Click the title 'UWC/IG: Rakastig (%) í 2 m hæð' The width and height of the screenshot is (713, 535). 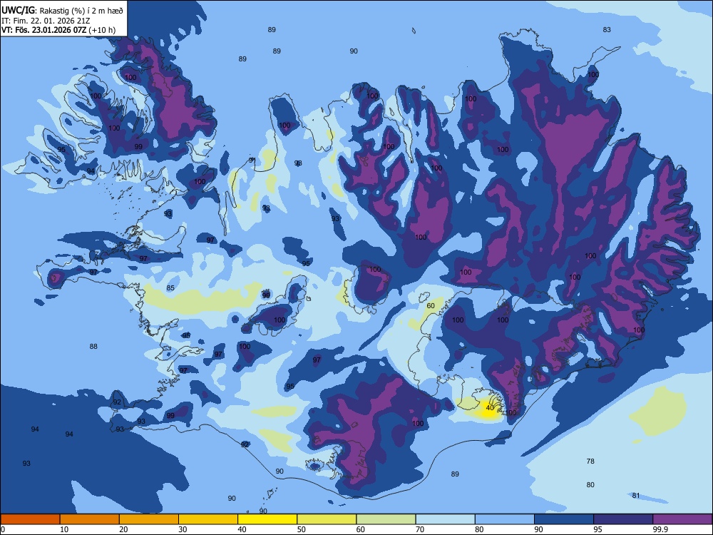point(62,11)
